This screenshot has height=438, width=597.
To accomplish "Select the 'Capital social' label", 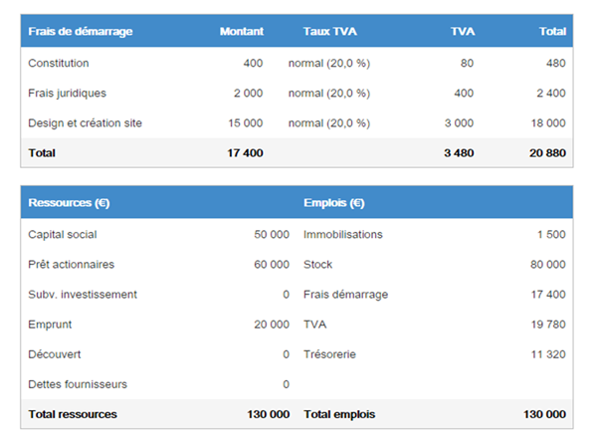I will (x=63, y=235).
